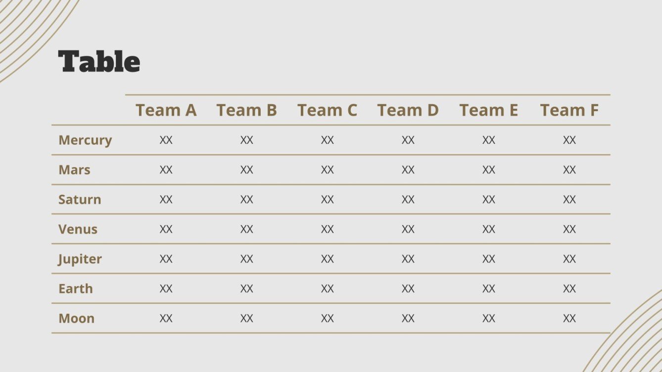This screenshot has height=372, width=662.
Task: Select the Jupiter cell for Team D
Action: [x=408, y=259]
